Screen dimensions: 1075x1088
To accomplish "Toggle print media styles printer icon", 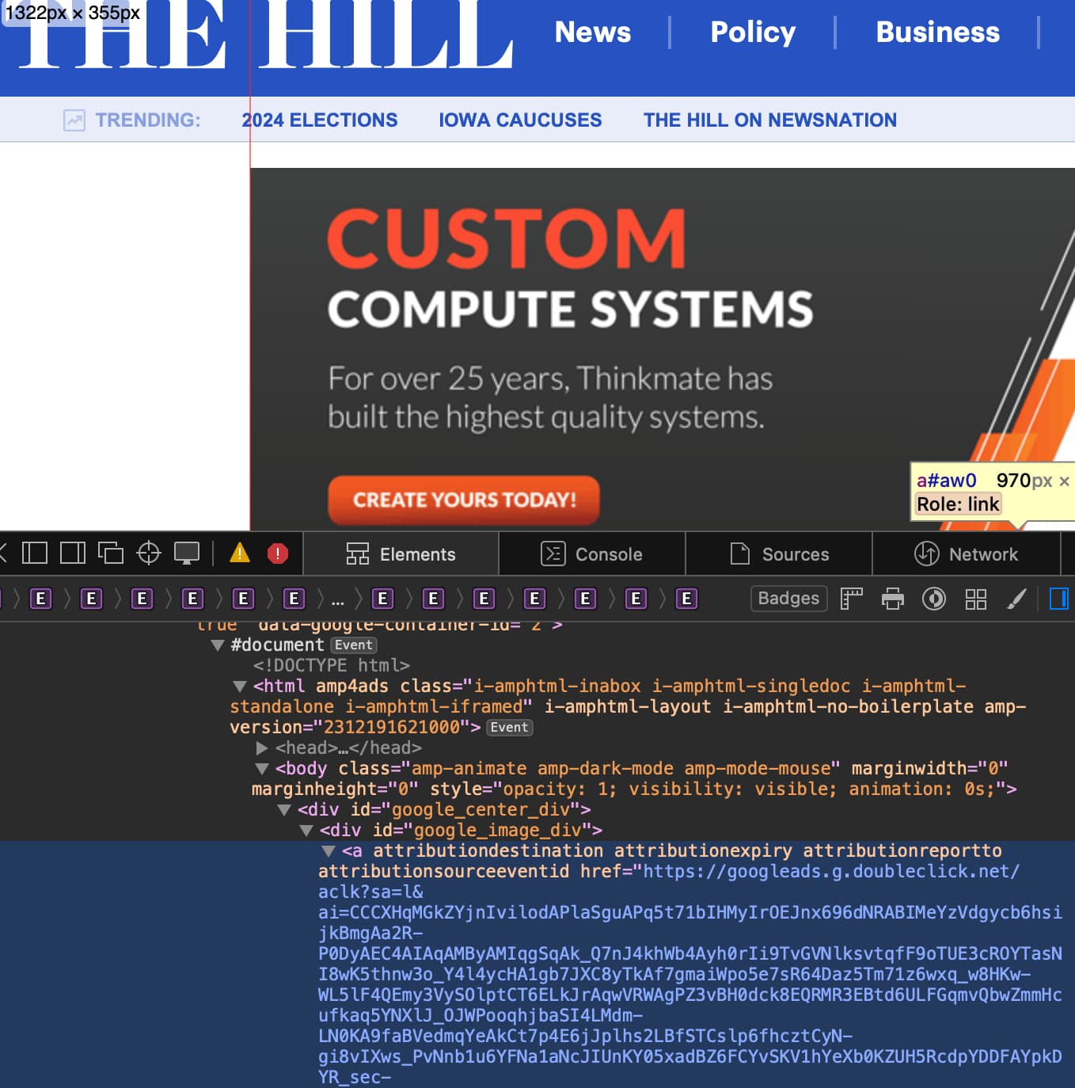I will pyautogui.click(x=893, y=599).
